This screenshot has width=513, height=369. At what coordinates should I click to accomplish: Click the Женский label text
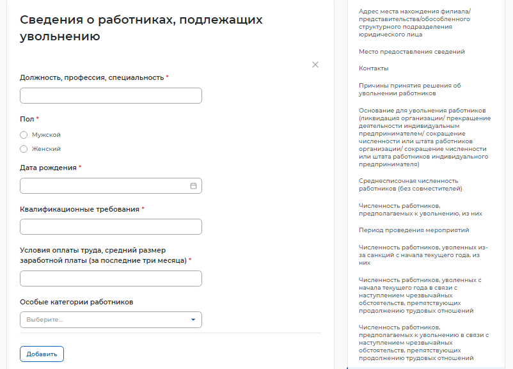pyautogui.click(x=46, y=149)
